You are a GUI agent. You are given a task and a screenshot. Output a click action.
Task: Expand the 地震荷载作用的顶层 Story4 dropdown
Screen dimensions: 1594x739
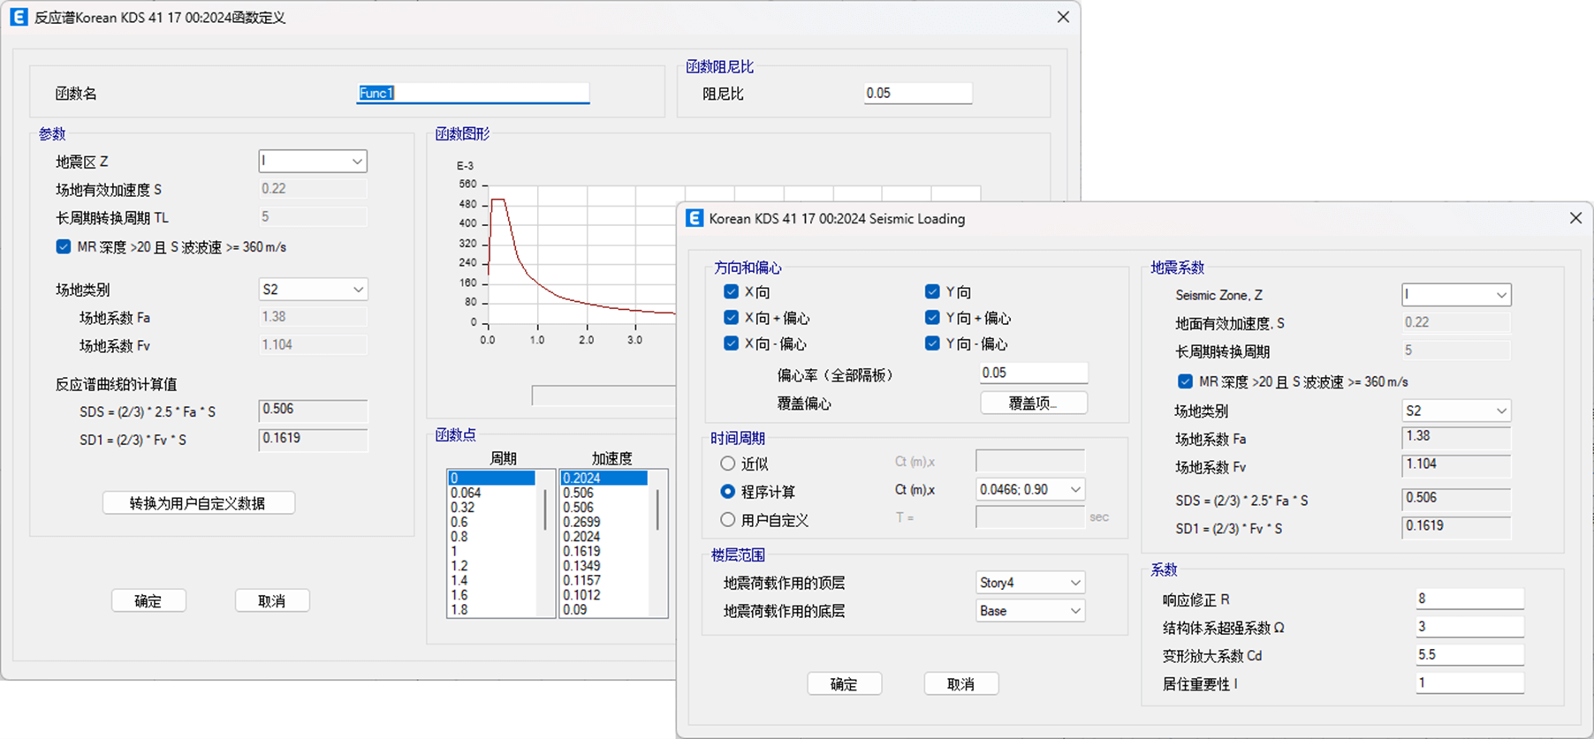coord(1029,583)
